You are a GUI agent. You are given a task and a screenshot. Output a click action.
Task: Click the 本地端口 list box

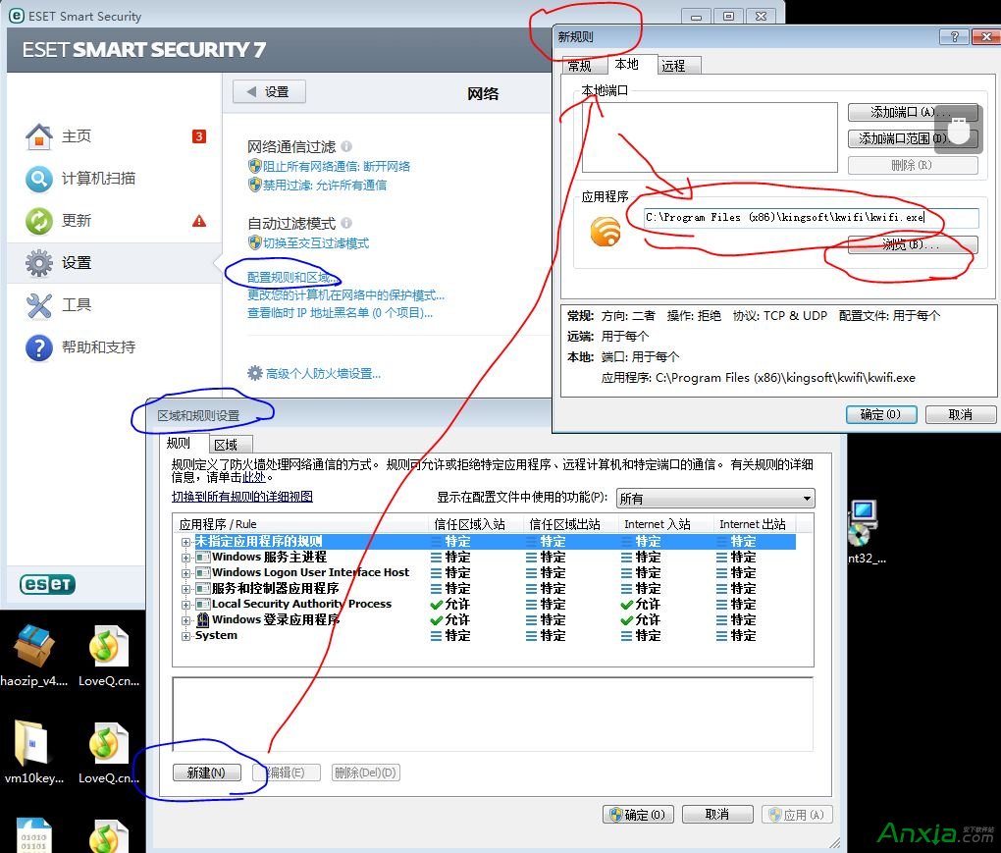710,137
